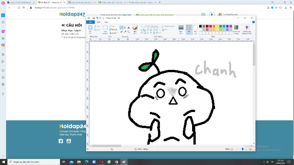Click the Redo arrow in Paint
Screen dimensions: 294x165
click(100, 18)
